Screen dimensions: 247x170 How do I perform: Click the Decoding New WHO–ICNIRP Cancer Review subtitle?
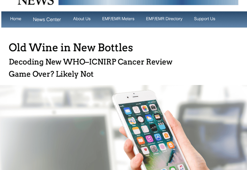(91, 62)
